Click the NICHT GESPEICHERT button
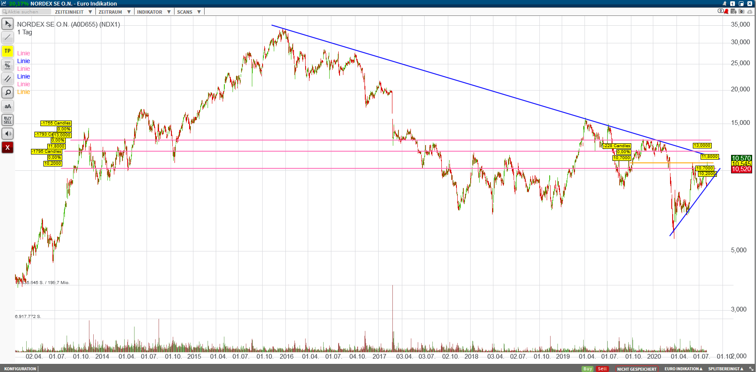This screenshot has height=372, width=756. pyautogui.click(x=637, y=369)
